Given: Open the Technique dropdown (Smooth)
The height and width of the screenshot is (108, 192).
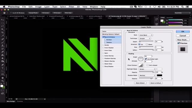Looking at the screenshot, I should coord(145,38).
